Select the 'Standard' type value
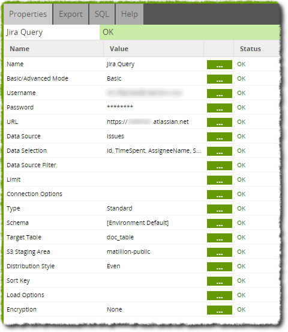 [119, 208]
